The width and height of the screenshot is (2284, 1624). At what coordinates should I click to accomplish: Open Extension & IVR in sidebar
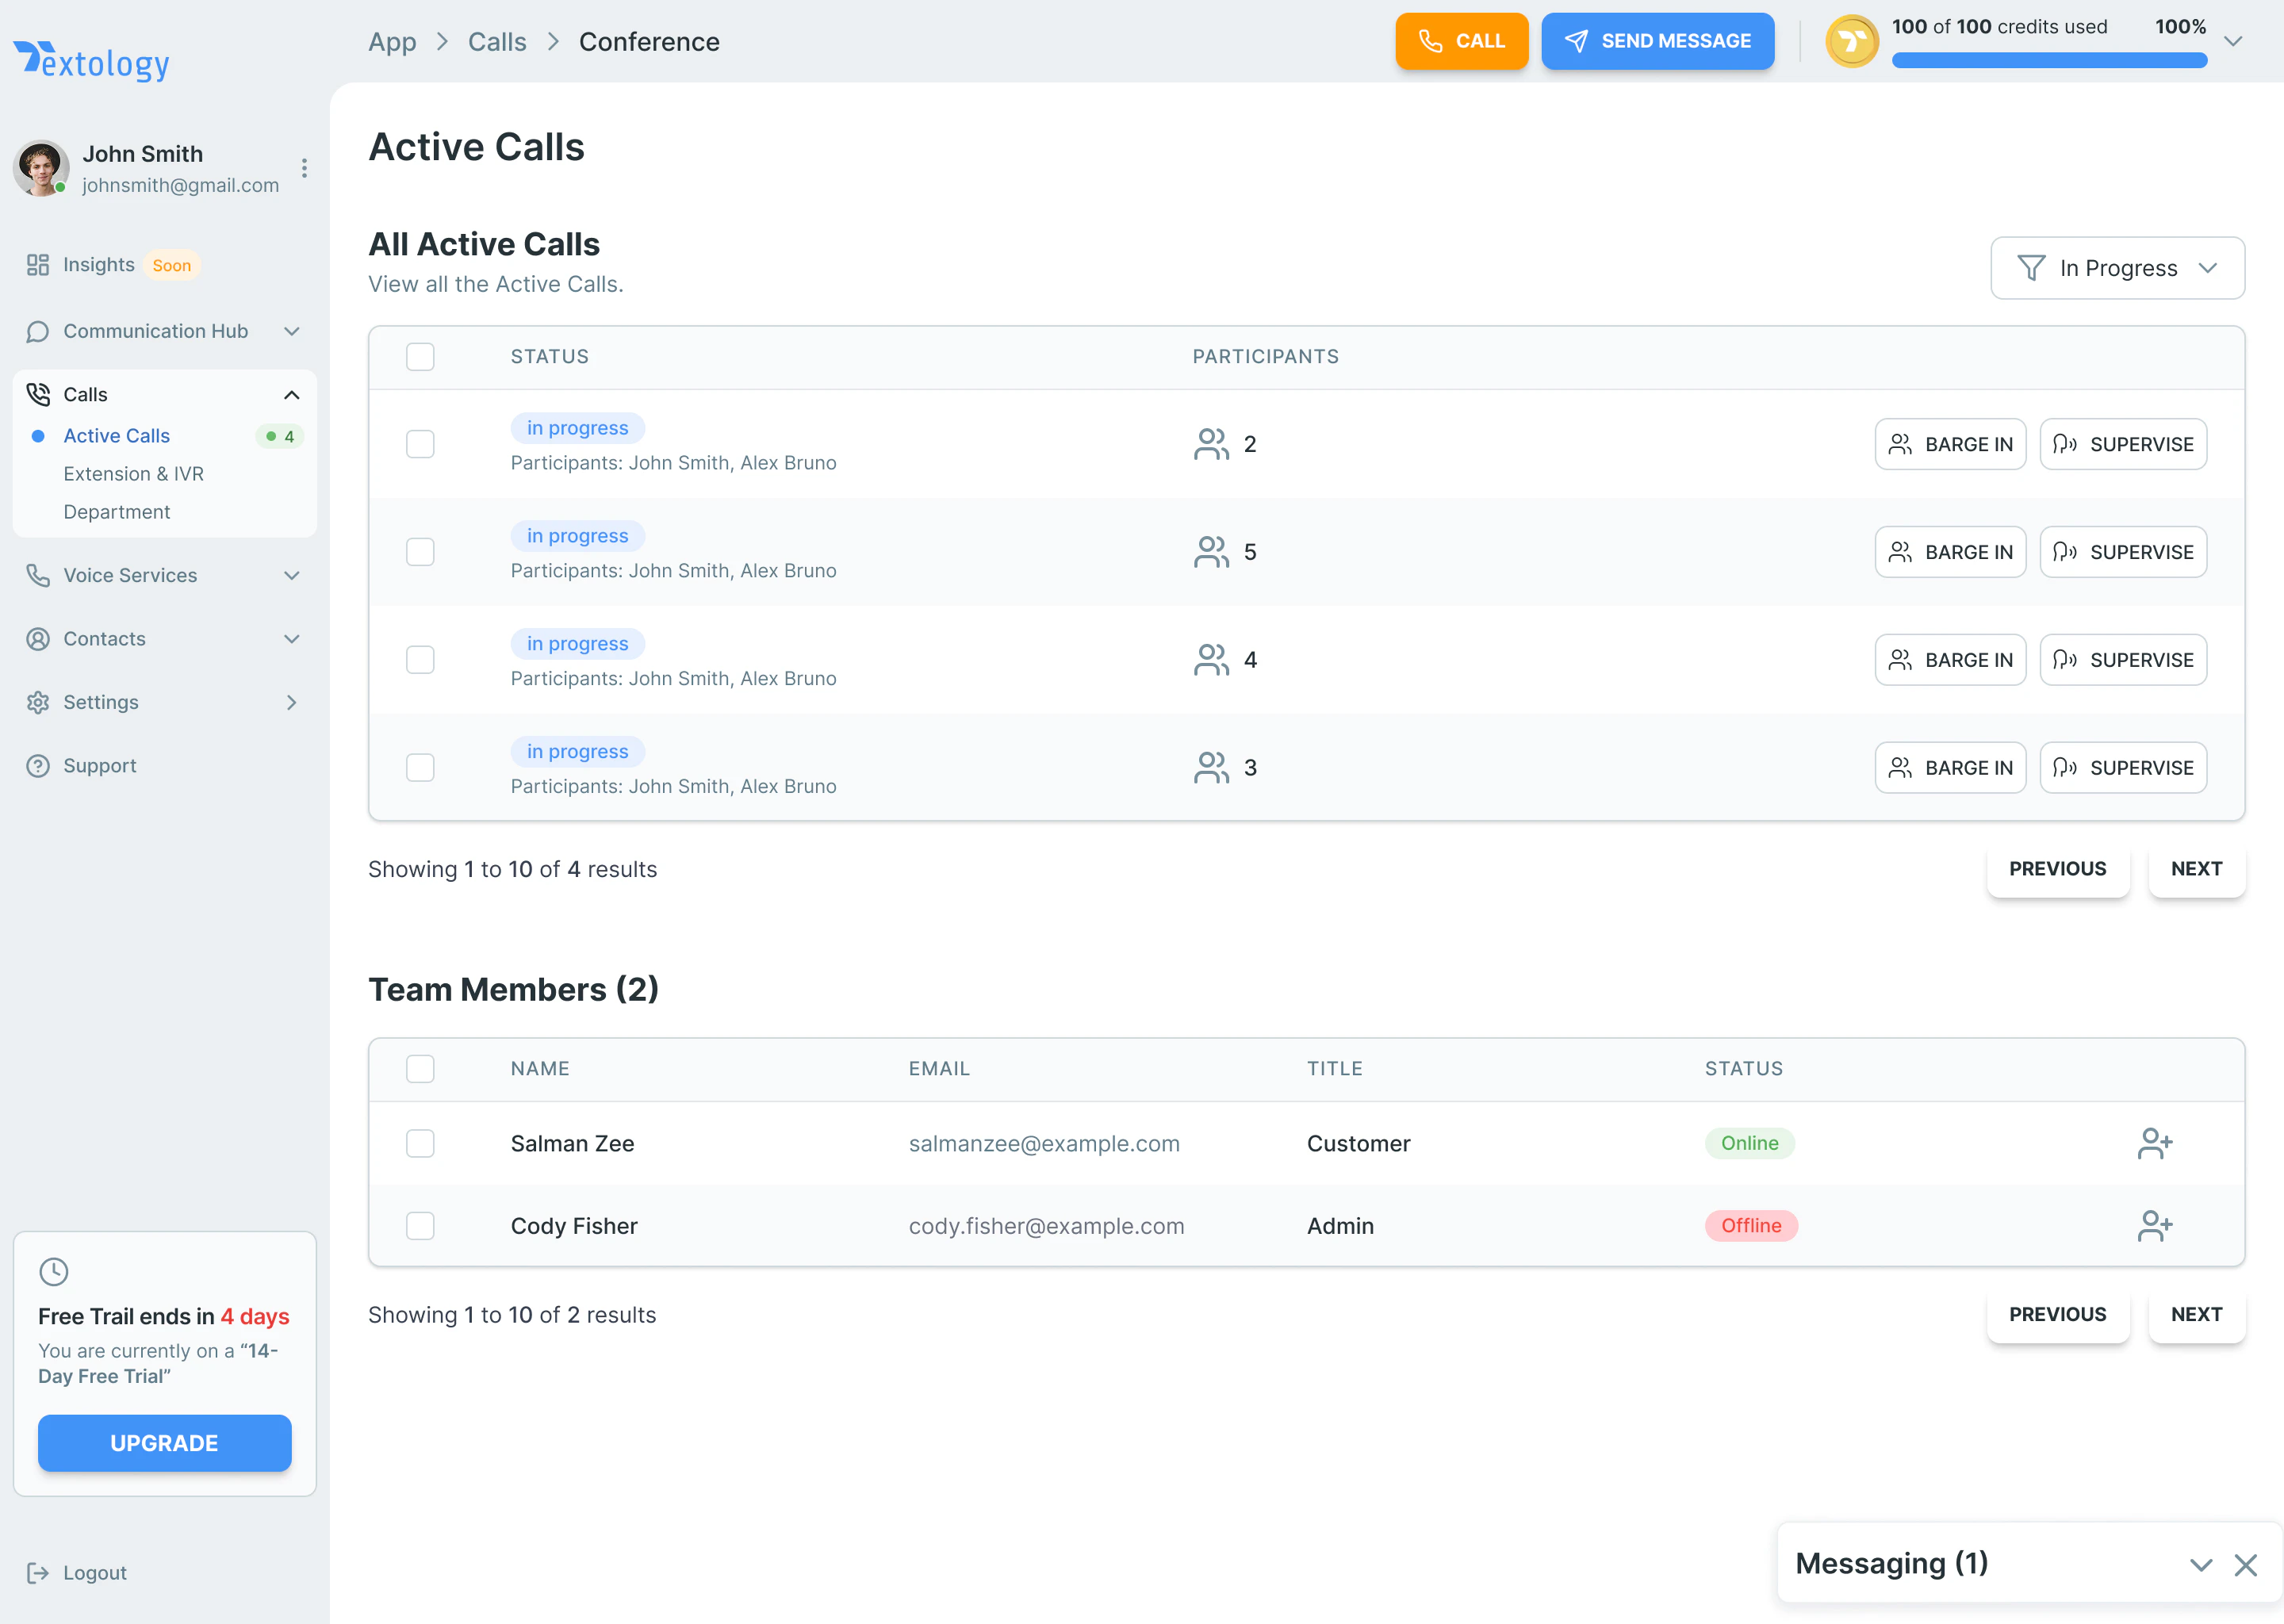point(133,474)
